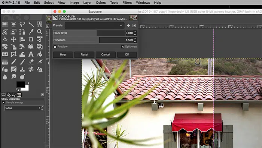Disable the Preview checkbox
Screen dimensions: 262x148
click(x=55, y=47)
